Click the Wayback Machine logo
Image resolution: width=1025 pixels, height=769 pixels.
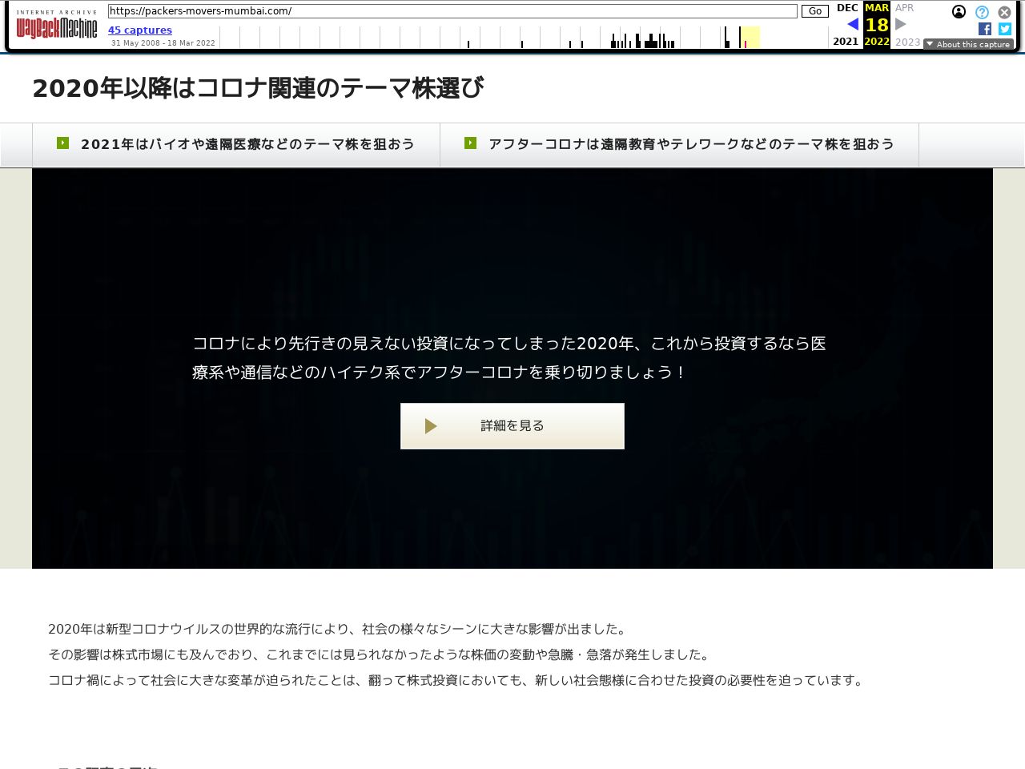[57, 26]
